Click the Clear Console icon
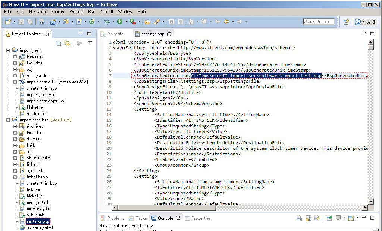 coord(299,218)
